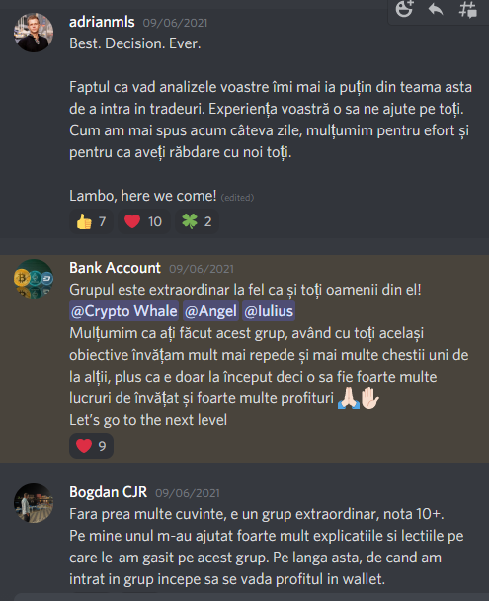Viewport: 489px width, 601px height.
Task: Toggle heart reaction showing 10
Action: click(143, 221)
